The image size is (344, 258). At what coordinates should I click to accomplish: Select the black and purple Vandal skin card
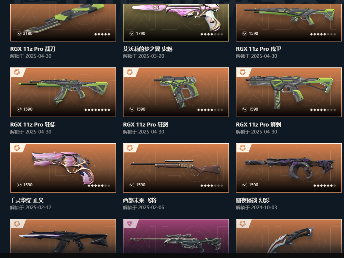coord(63,236)
